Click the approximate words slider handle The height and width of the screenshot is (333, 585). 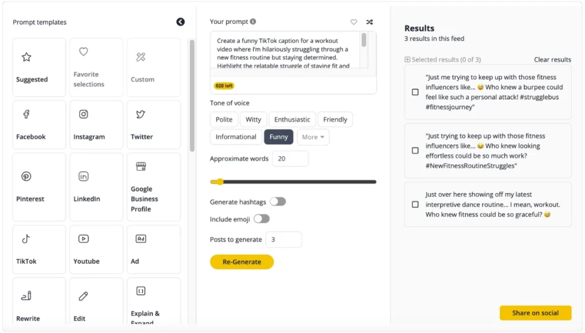point(220,182)
